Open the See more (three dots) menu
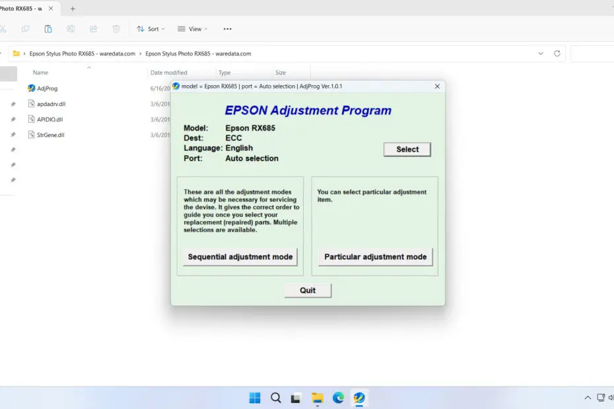The image size is (614, 409). 228,29
